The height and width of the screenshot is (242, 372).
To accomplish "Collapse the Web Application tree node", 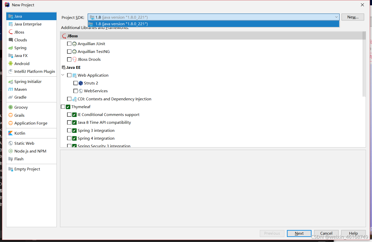I will [x=63, y=75].
